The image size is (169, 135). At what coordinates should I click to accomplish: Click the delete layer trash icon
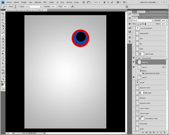[x=164, y=133]
